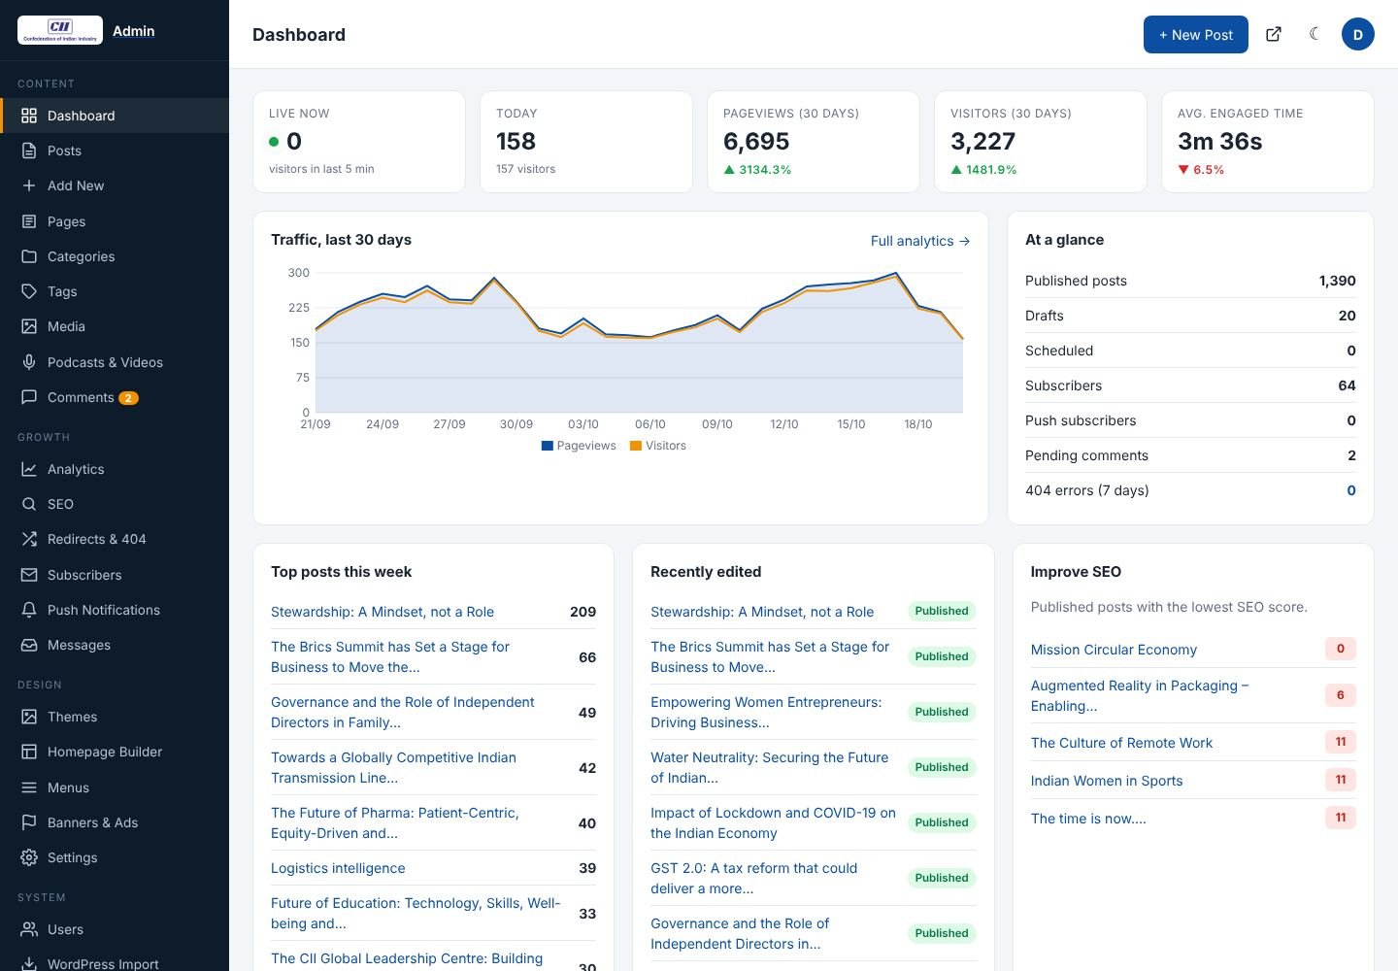Click the Settings gear icon
The width and height of the screenshot is (1398, 971).
29,857
